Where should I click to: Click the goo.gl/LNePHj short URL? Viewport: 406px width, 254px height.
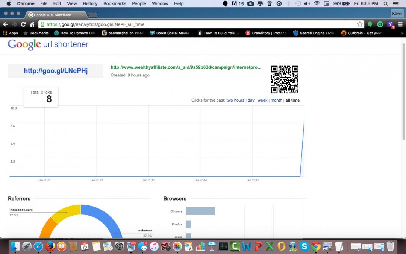pyautogui.click(x=56, y=71)
